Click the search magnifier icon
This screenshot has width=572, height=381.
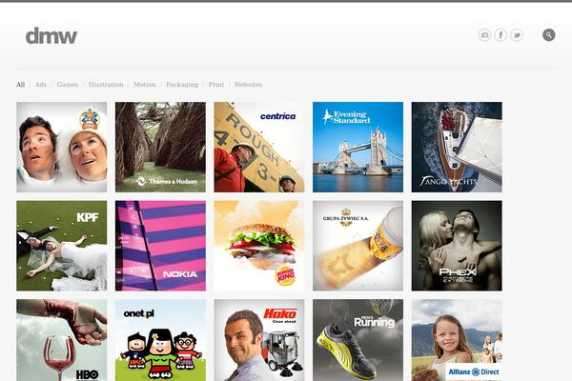tap(549, 35)
